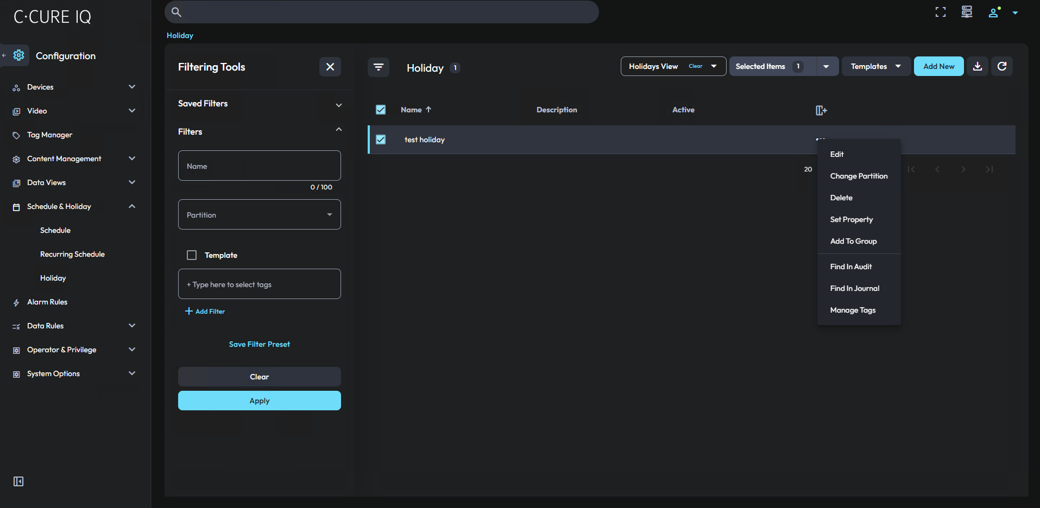Enter fullscreen mode using the expand icon
This screenshot has height=508, width=1040.
pos(940,12)
